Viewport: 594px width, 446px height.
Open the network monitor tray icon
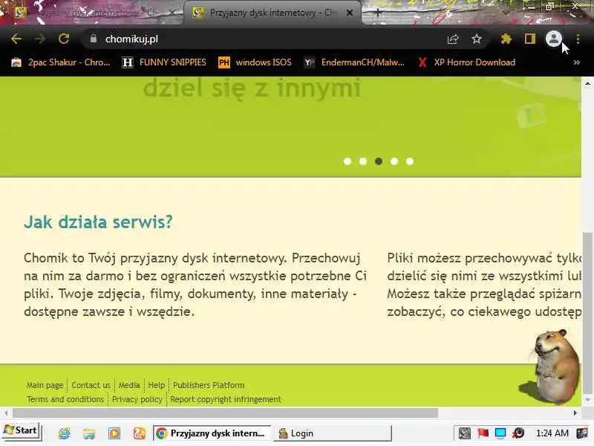tap(500, 433)
